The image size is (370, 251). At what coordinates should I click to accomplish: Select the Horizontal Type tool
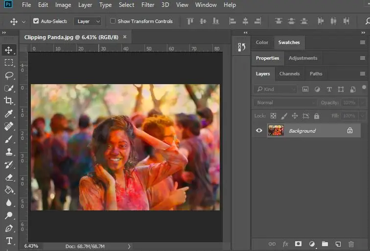[x=9, y=241]
